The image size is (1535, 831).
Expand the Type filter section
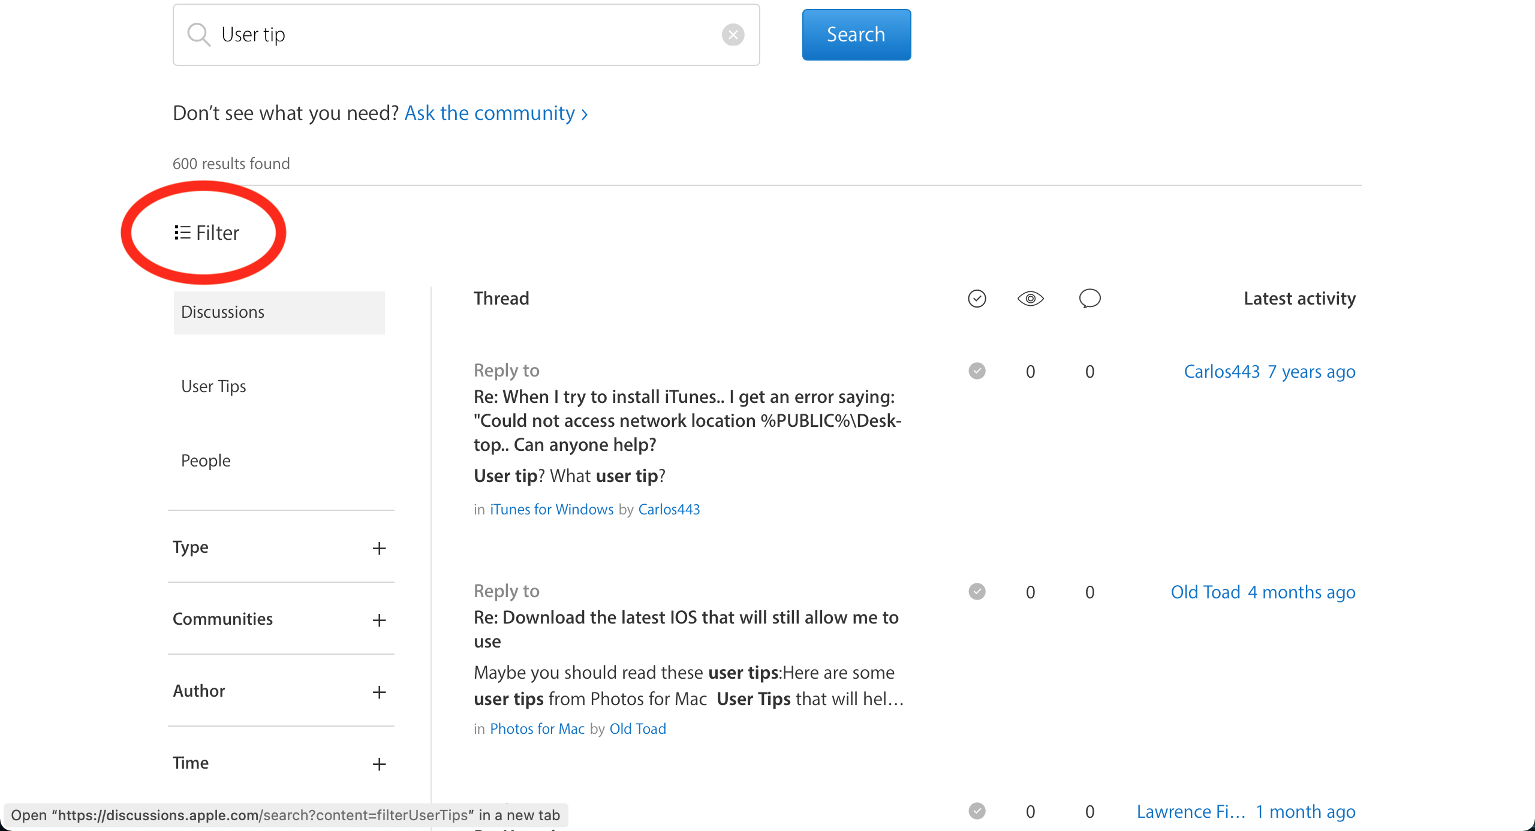pos(379,548)
